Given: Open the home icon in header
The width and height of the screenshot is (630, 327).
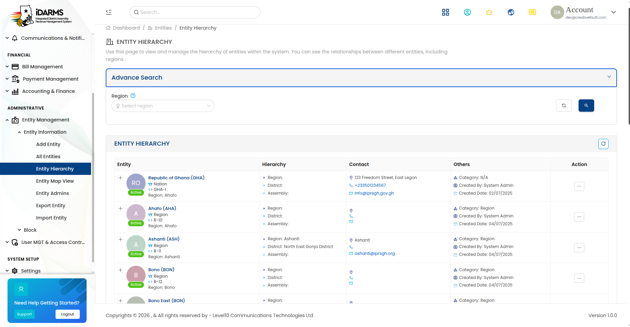Looking at the screenshot, I should (489, 12).
